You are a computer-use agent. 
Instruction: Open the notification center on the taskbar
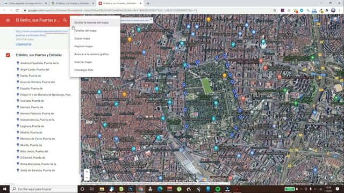pos(338,189)
